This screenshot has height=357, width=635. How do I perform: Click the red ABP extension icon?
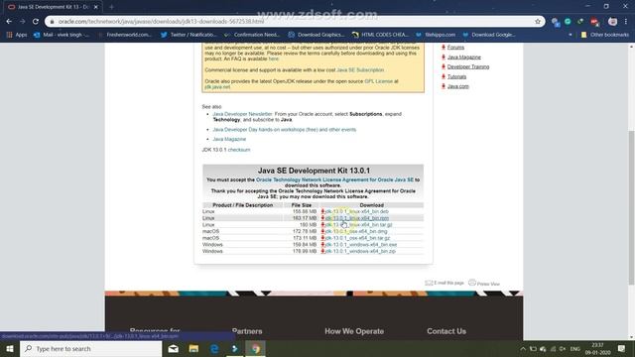pyautogui.click(x=594, y=22)
